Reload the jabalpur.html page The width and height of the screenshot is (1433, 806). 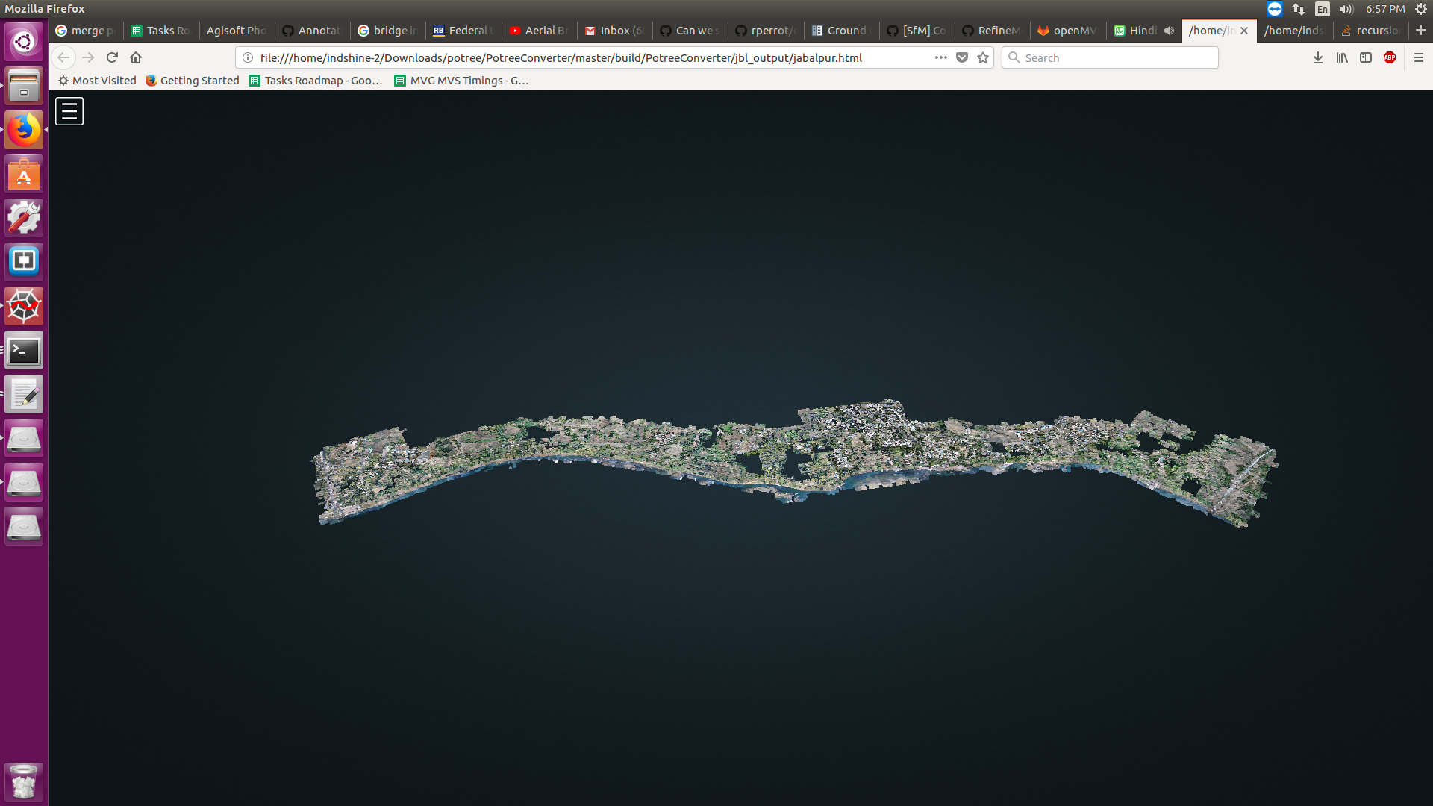click(x=112, y=57)
